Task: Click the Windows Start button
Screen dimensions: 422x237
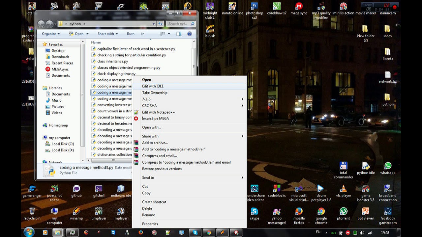Action: coord(29,232)
